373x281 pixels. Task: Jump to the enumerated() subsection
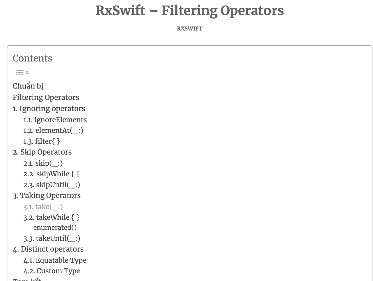coord(55,228)
